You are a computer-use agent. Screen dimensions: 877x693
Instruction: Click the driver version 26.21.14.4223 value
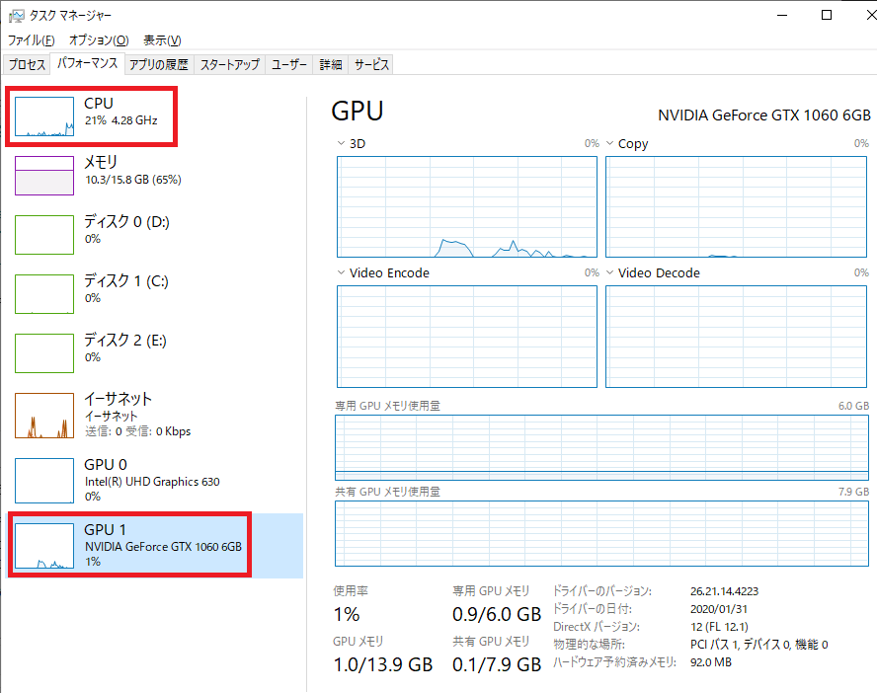coord(724,591)
